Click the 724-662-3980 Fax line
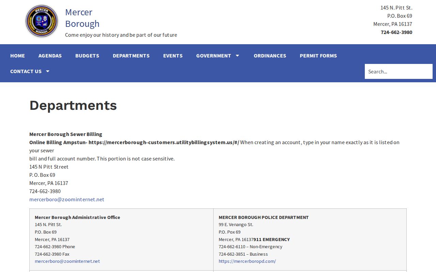Screen dimensions: 436x272 click(52, 254)
